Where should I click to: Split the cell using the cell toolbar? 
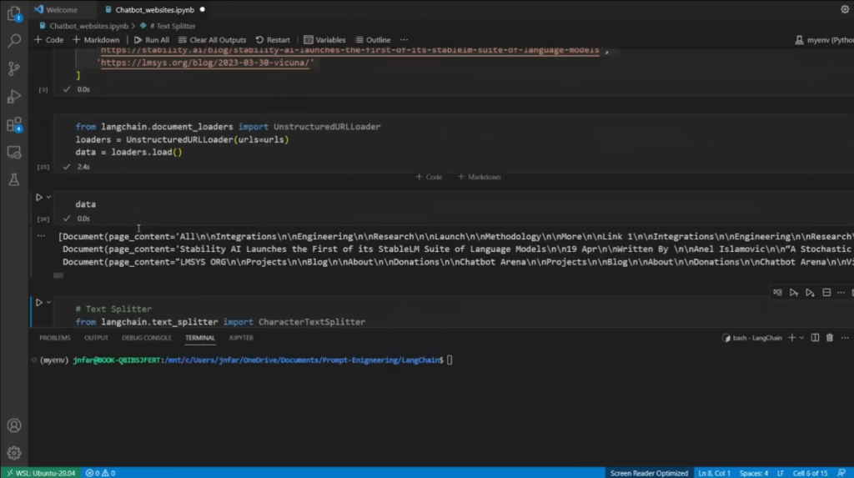point(826,293)
